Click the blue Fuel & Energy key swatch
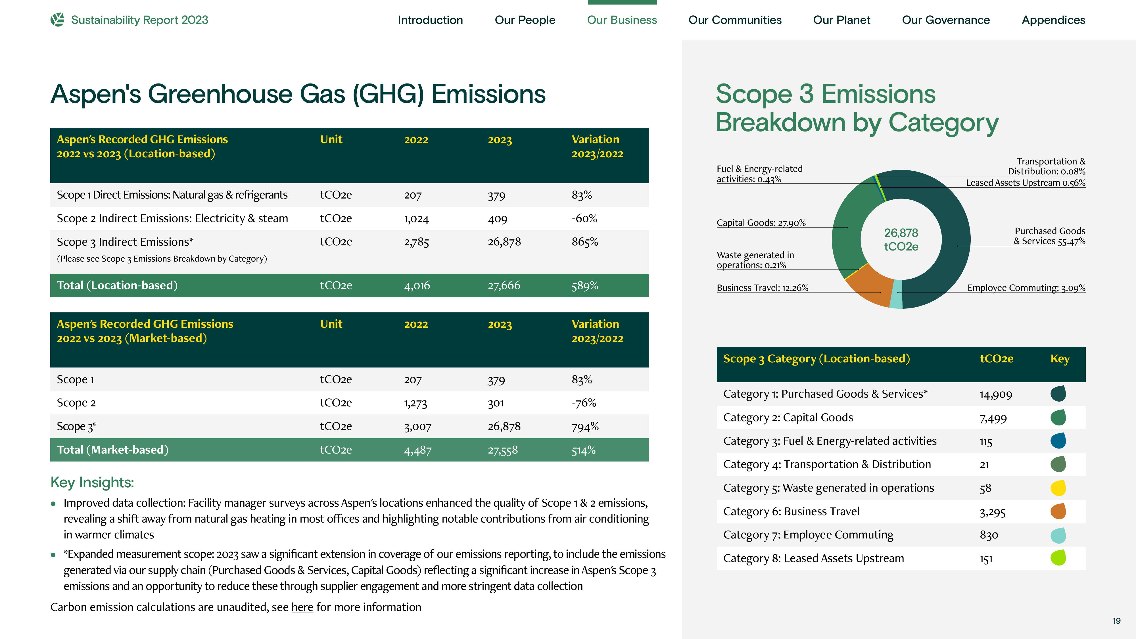 [x=1058, y=440]
